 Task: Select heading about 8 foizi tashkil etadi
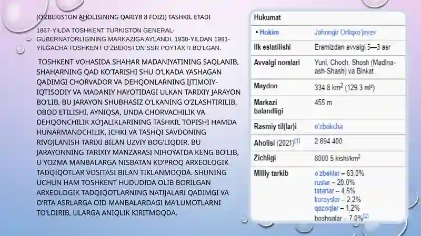[124, 17]
